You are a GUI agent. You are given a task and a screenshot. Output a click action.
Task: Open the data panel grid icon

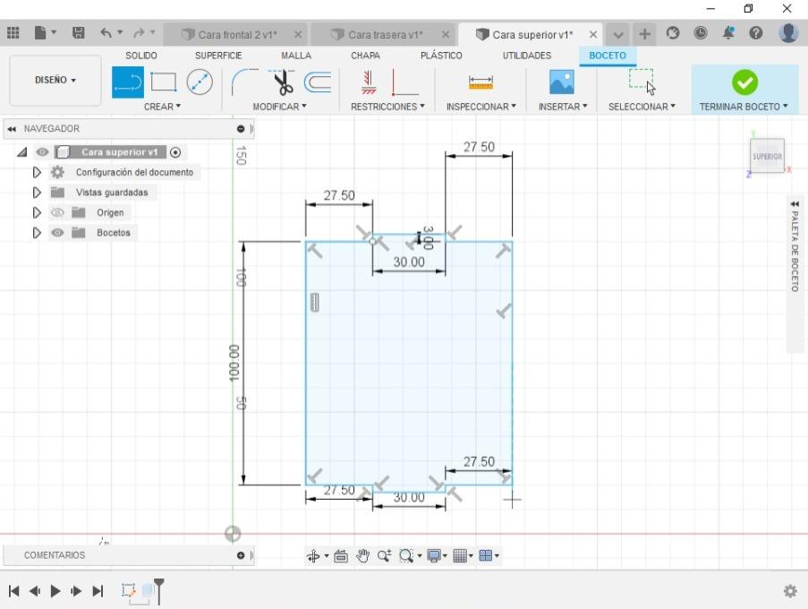point(13,33)
